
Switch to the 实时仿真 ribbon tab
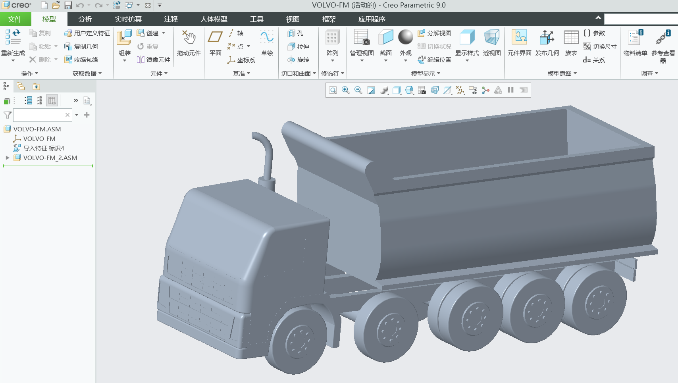[x=128, y=19]
